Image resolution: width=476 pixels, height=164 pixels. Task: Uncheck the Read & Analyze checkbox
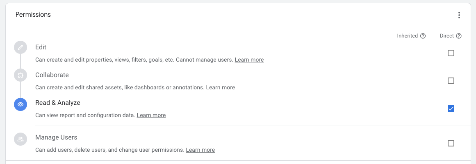coord(451,109)
